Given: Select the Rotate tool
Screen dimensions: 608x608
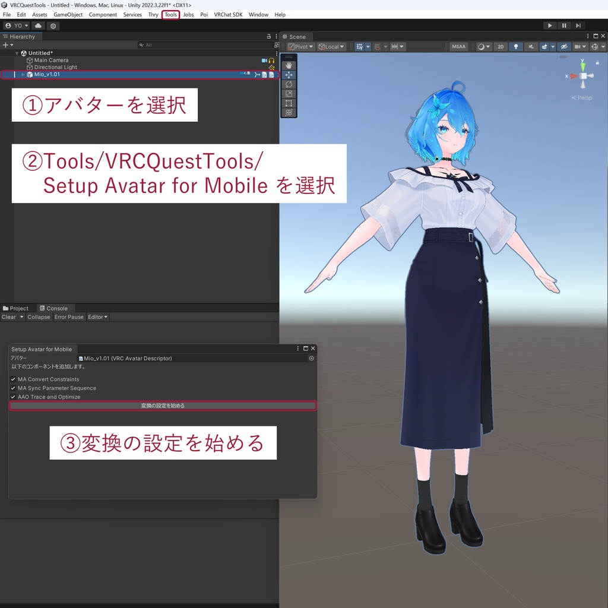Looking at the screenshot, I should tap(289, 84).
